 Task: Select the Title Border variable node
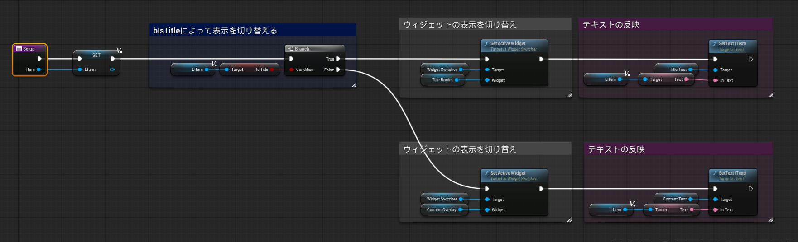coord(442,80)
